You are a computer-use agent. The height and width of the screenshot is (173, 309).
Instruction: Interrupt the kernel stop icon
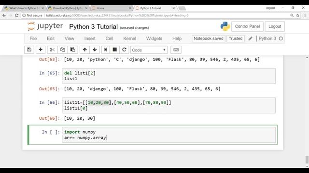pos(115,49)
